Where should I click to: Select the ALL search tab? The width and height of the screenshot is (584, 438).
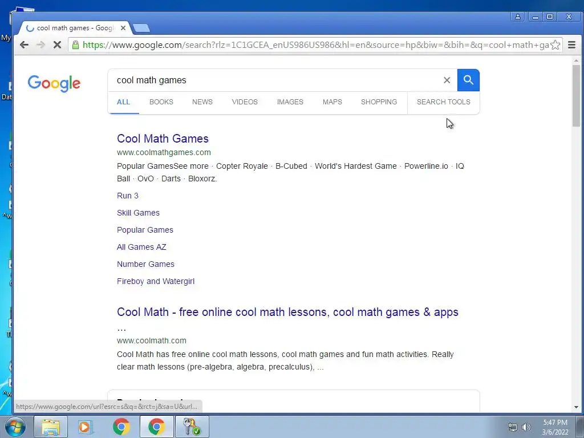tap(123, 102)
